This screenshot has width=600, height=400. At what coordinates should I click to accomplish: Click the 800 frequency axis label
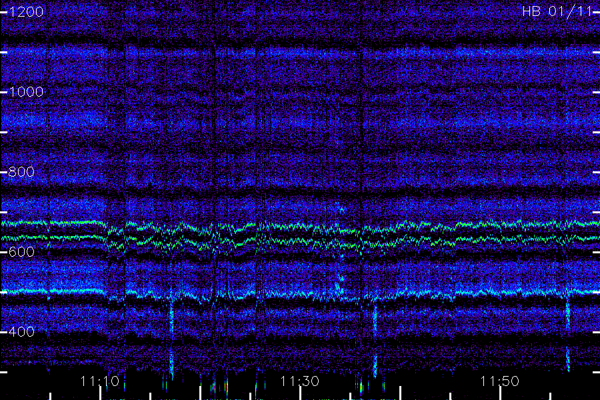(x=21, y=172)
